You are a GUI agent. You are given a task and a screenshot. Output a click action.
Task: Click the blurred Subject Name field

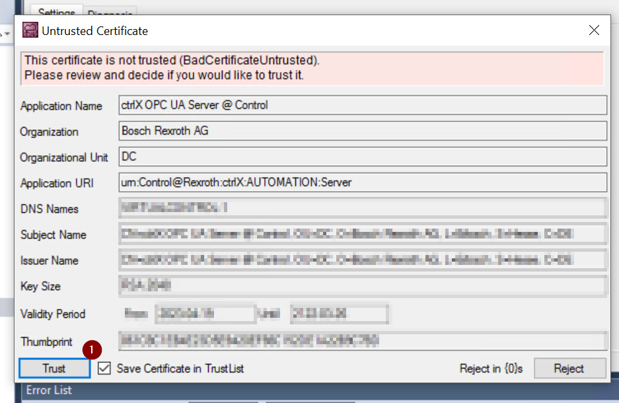coord(363,234)
